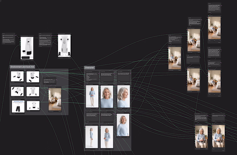Select the upright sock aid with cord loops thumbnail in middle row
The width and height of the screenshot is (237, 155).
[x=33, y=92]
